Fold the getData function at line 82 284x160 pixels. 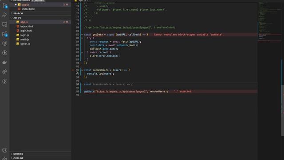(x=82, y=35)
